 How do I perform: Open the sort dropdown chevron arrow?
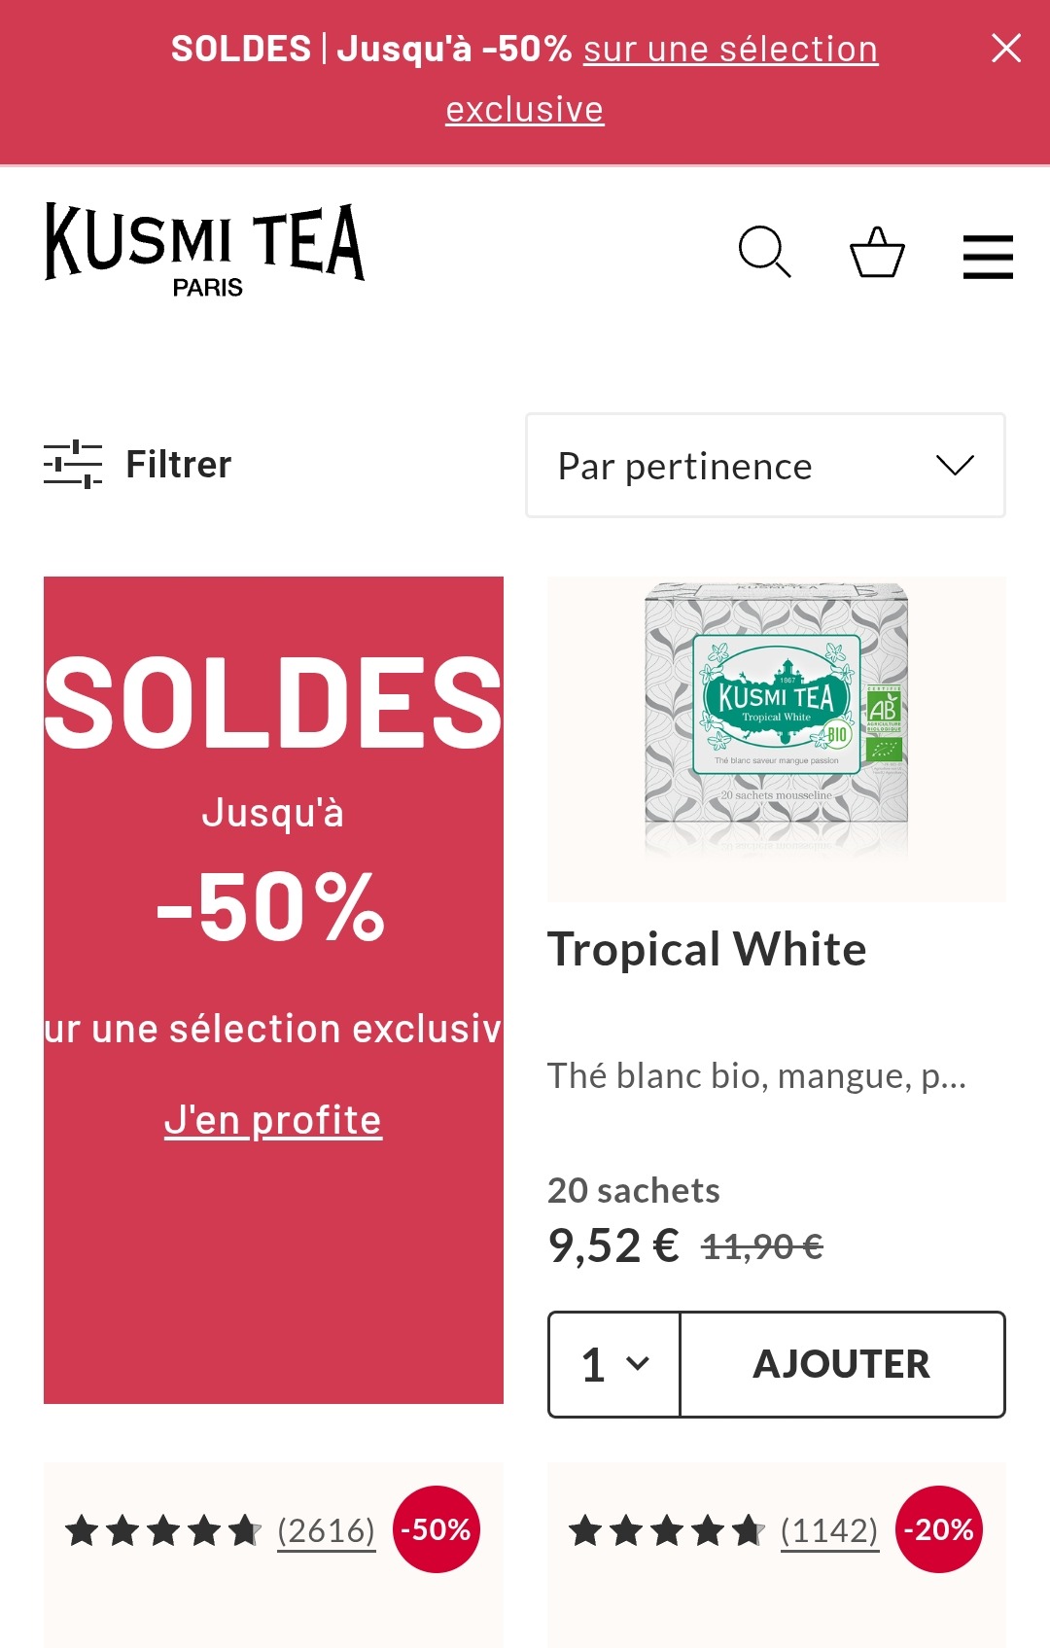click(x=958, y=466)
